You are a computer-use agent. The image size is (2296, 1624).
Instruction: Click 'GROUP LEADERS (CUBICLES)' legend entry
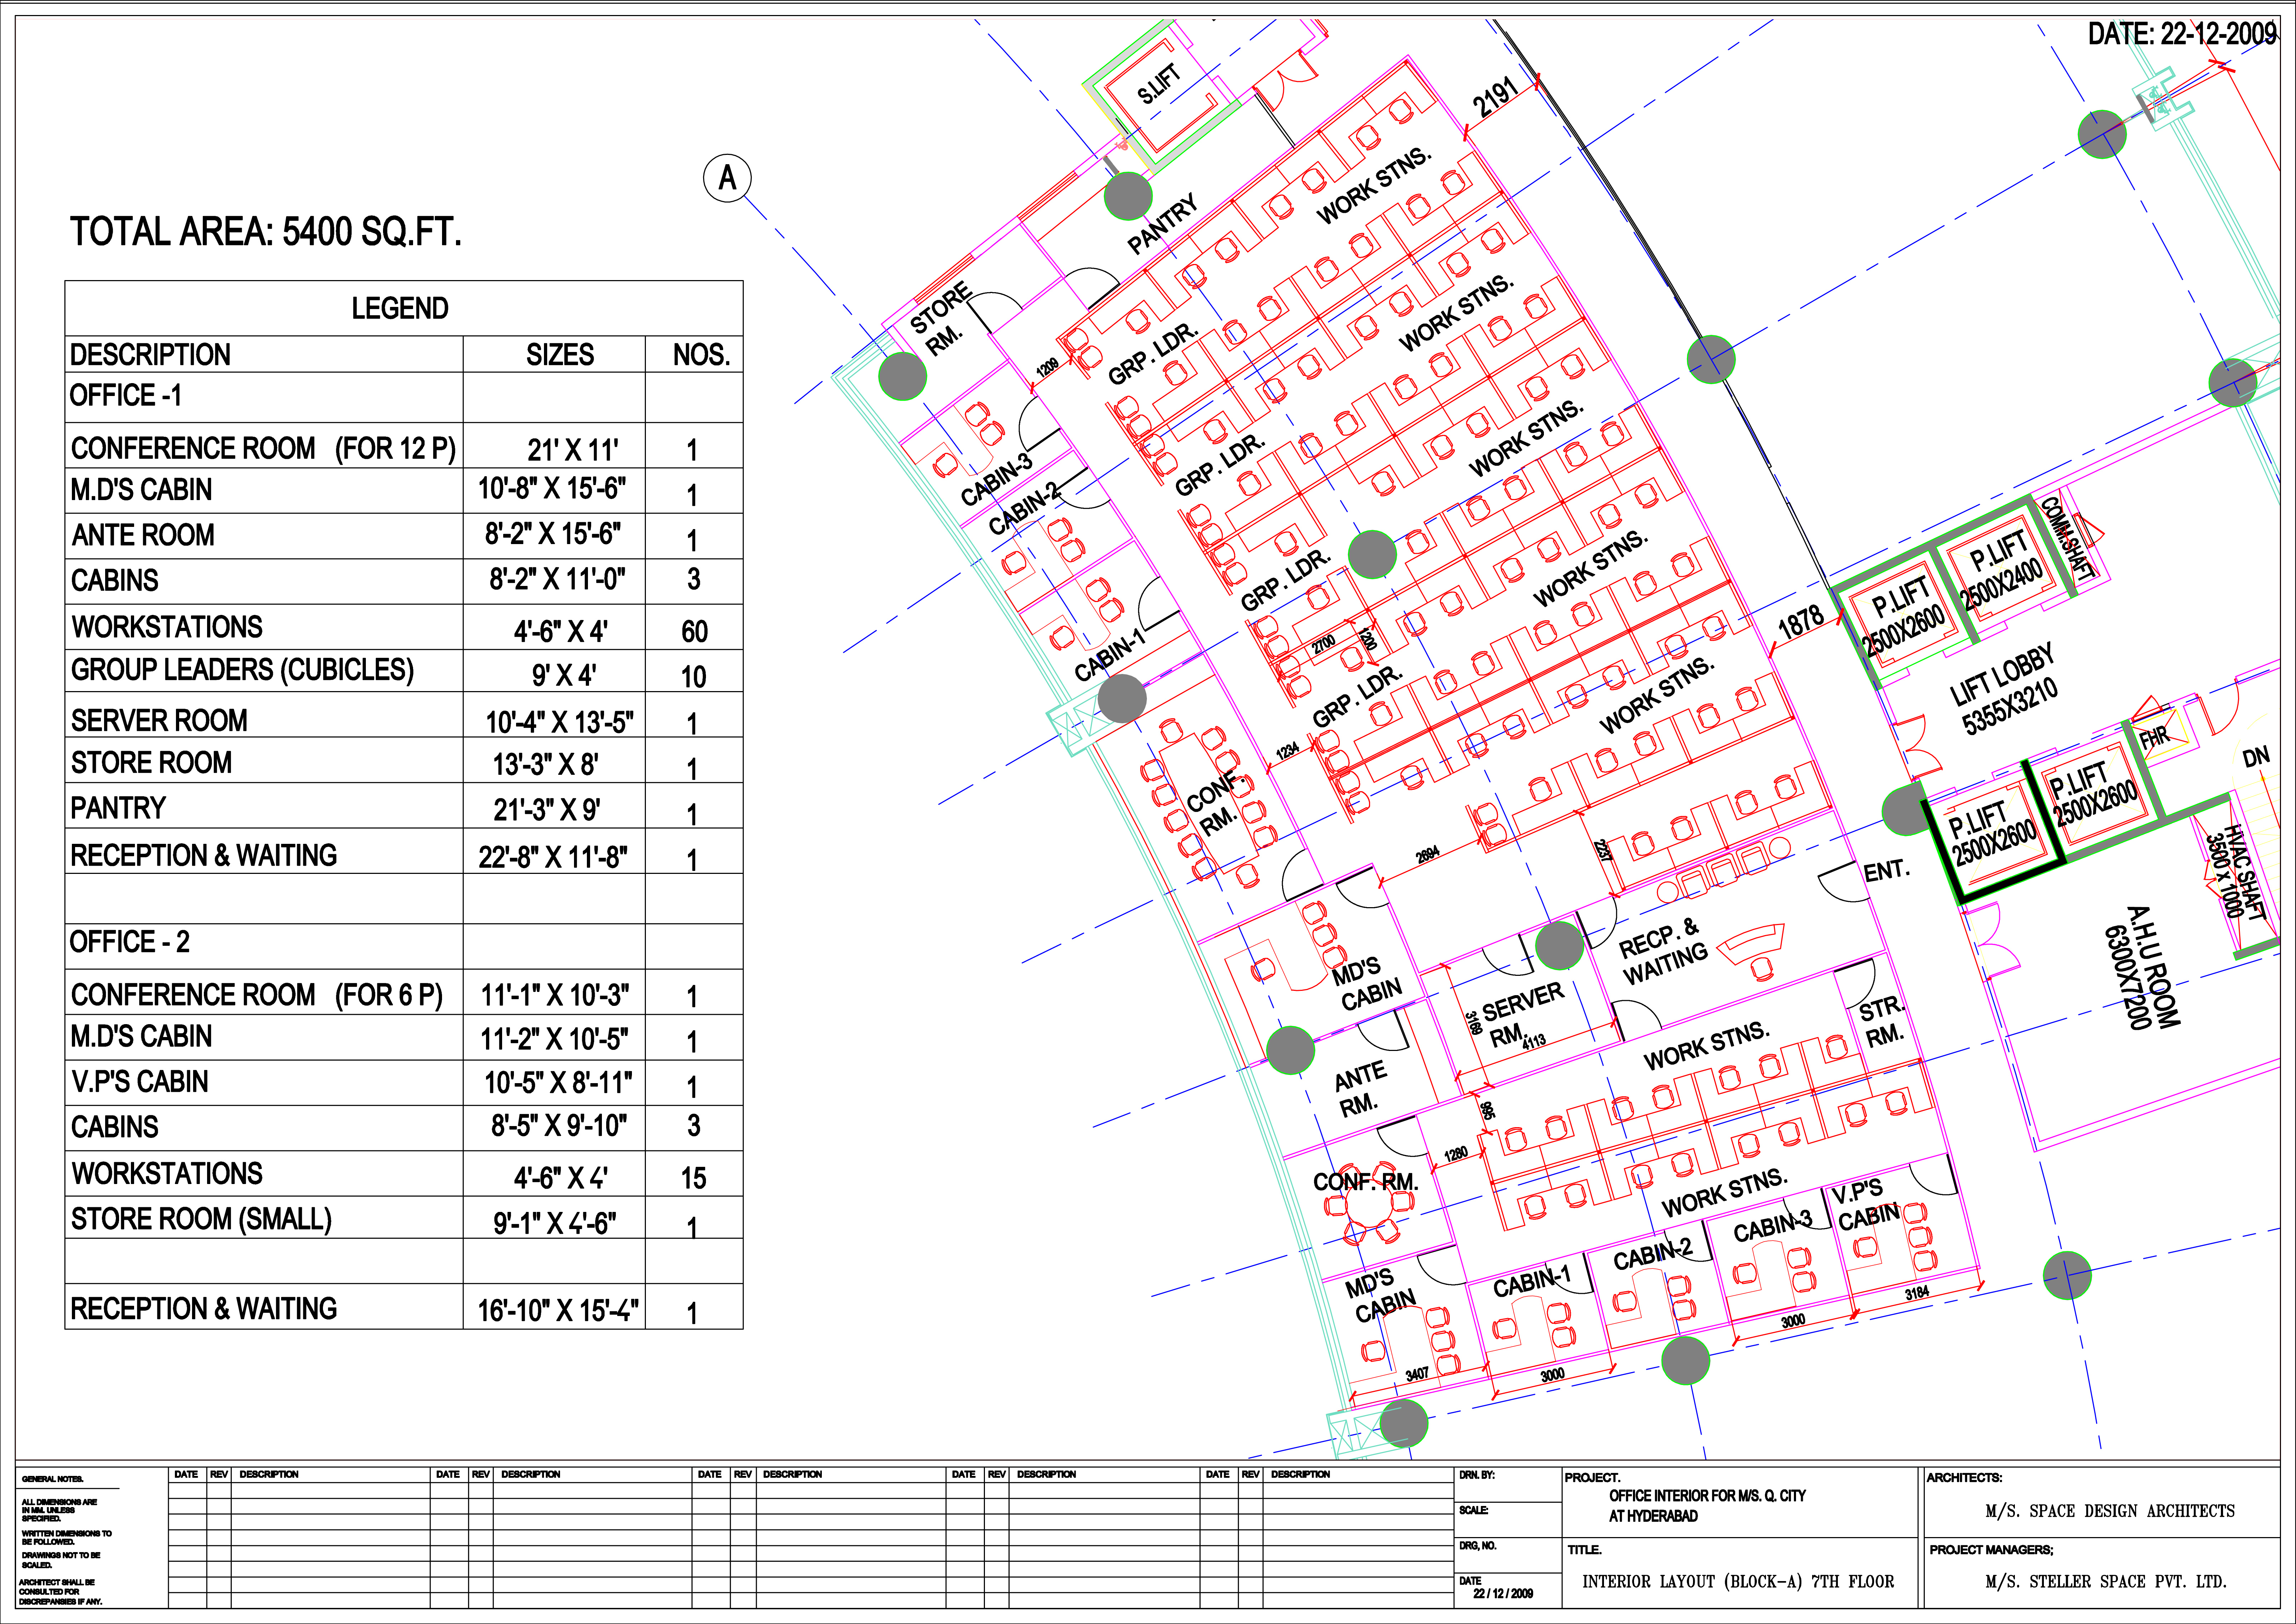coord(242,670)
